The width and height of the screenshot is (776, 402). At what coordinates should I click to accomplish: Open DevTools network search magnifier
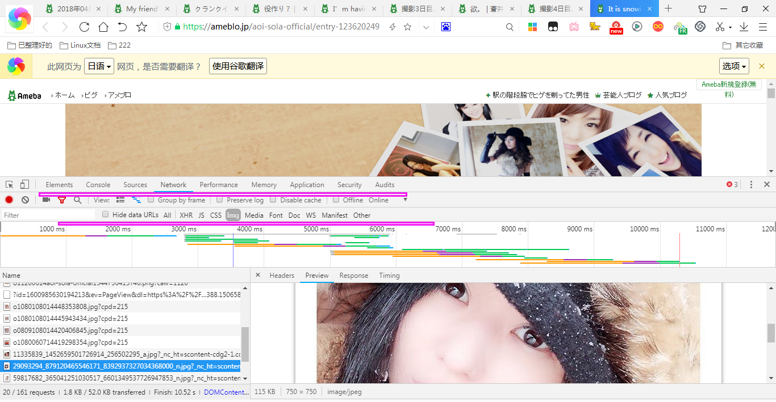(77, 200)
